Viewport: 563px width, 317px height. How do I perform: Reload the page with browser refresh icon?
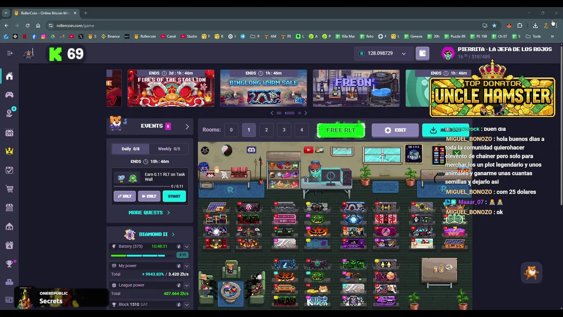click(27, 26)
